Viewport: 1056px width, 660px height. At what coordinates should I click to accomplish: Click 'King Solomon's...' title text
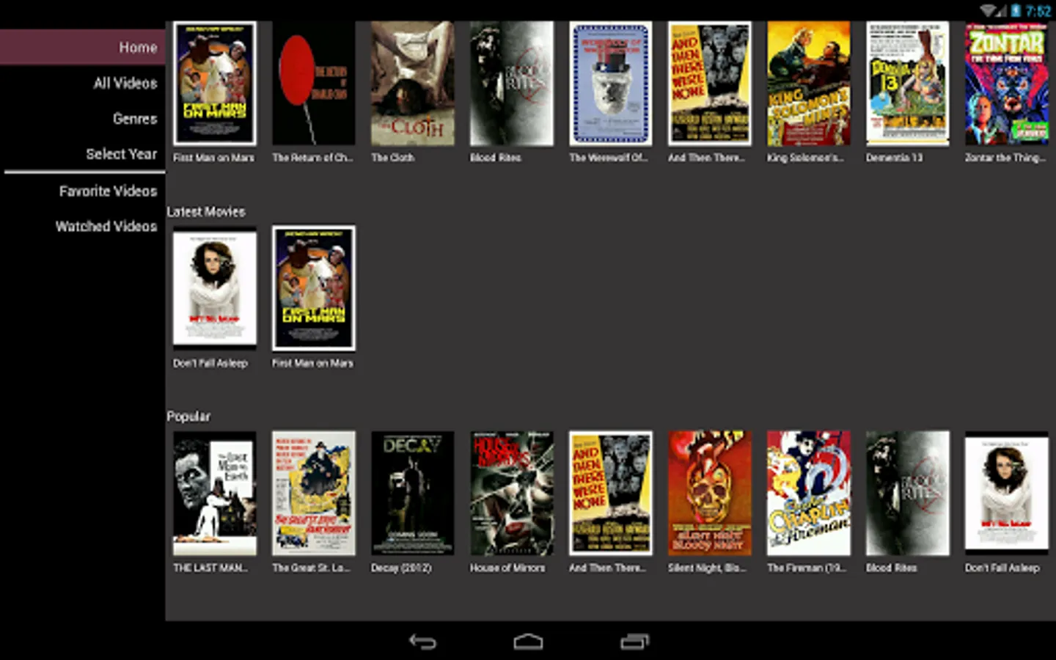805,158
